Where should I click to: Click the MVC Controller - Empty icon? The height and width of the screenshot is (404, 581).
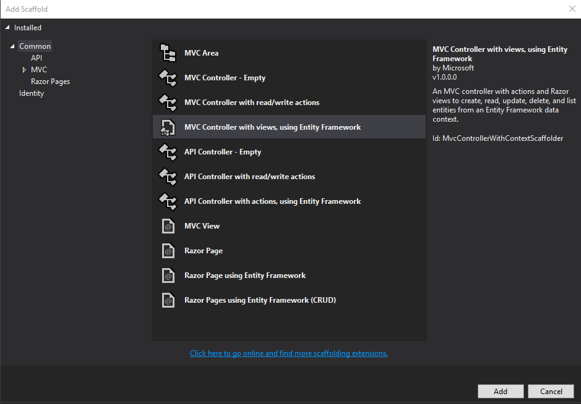[168, 78]
